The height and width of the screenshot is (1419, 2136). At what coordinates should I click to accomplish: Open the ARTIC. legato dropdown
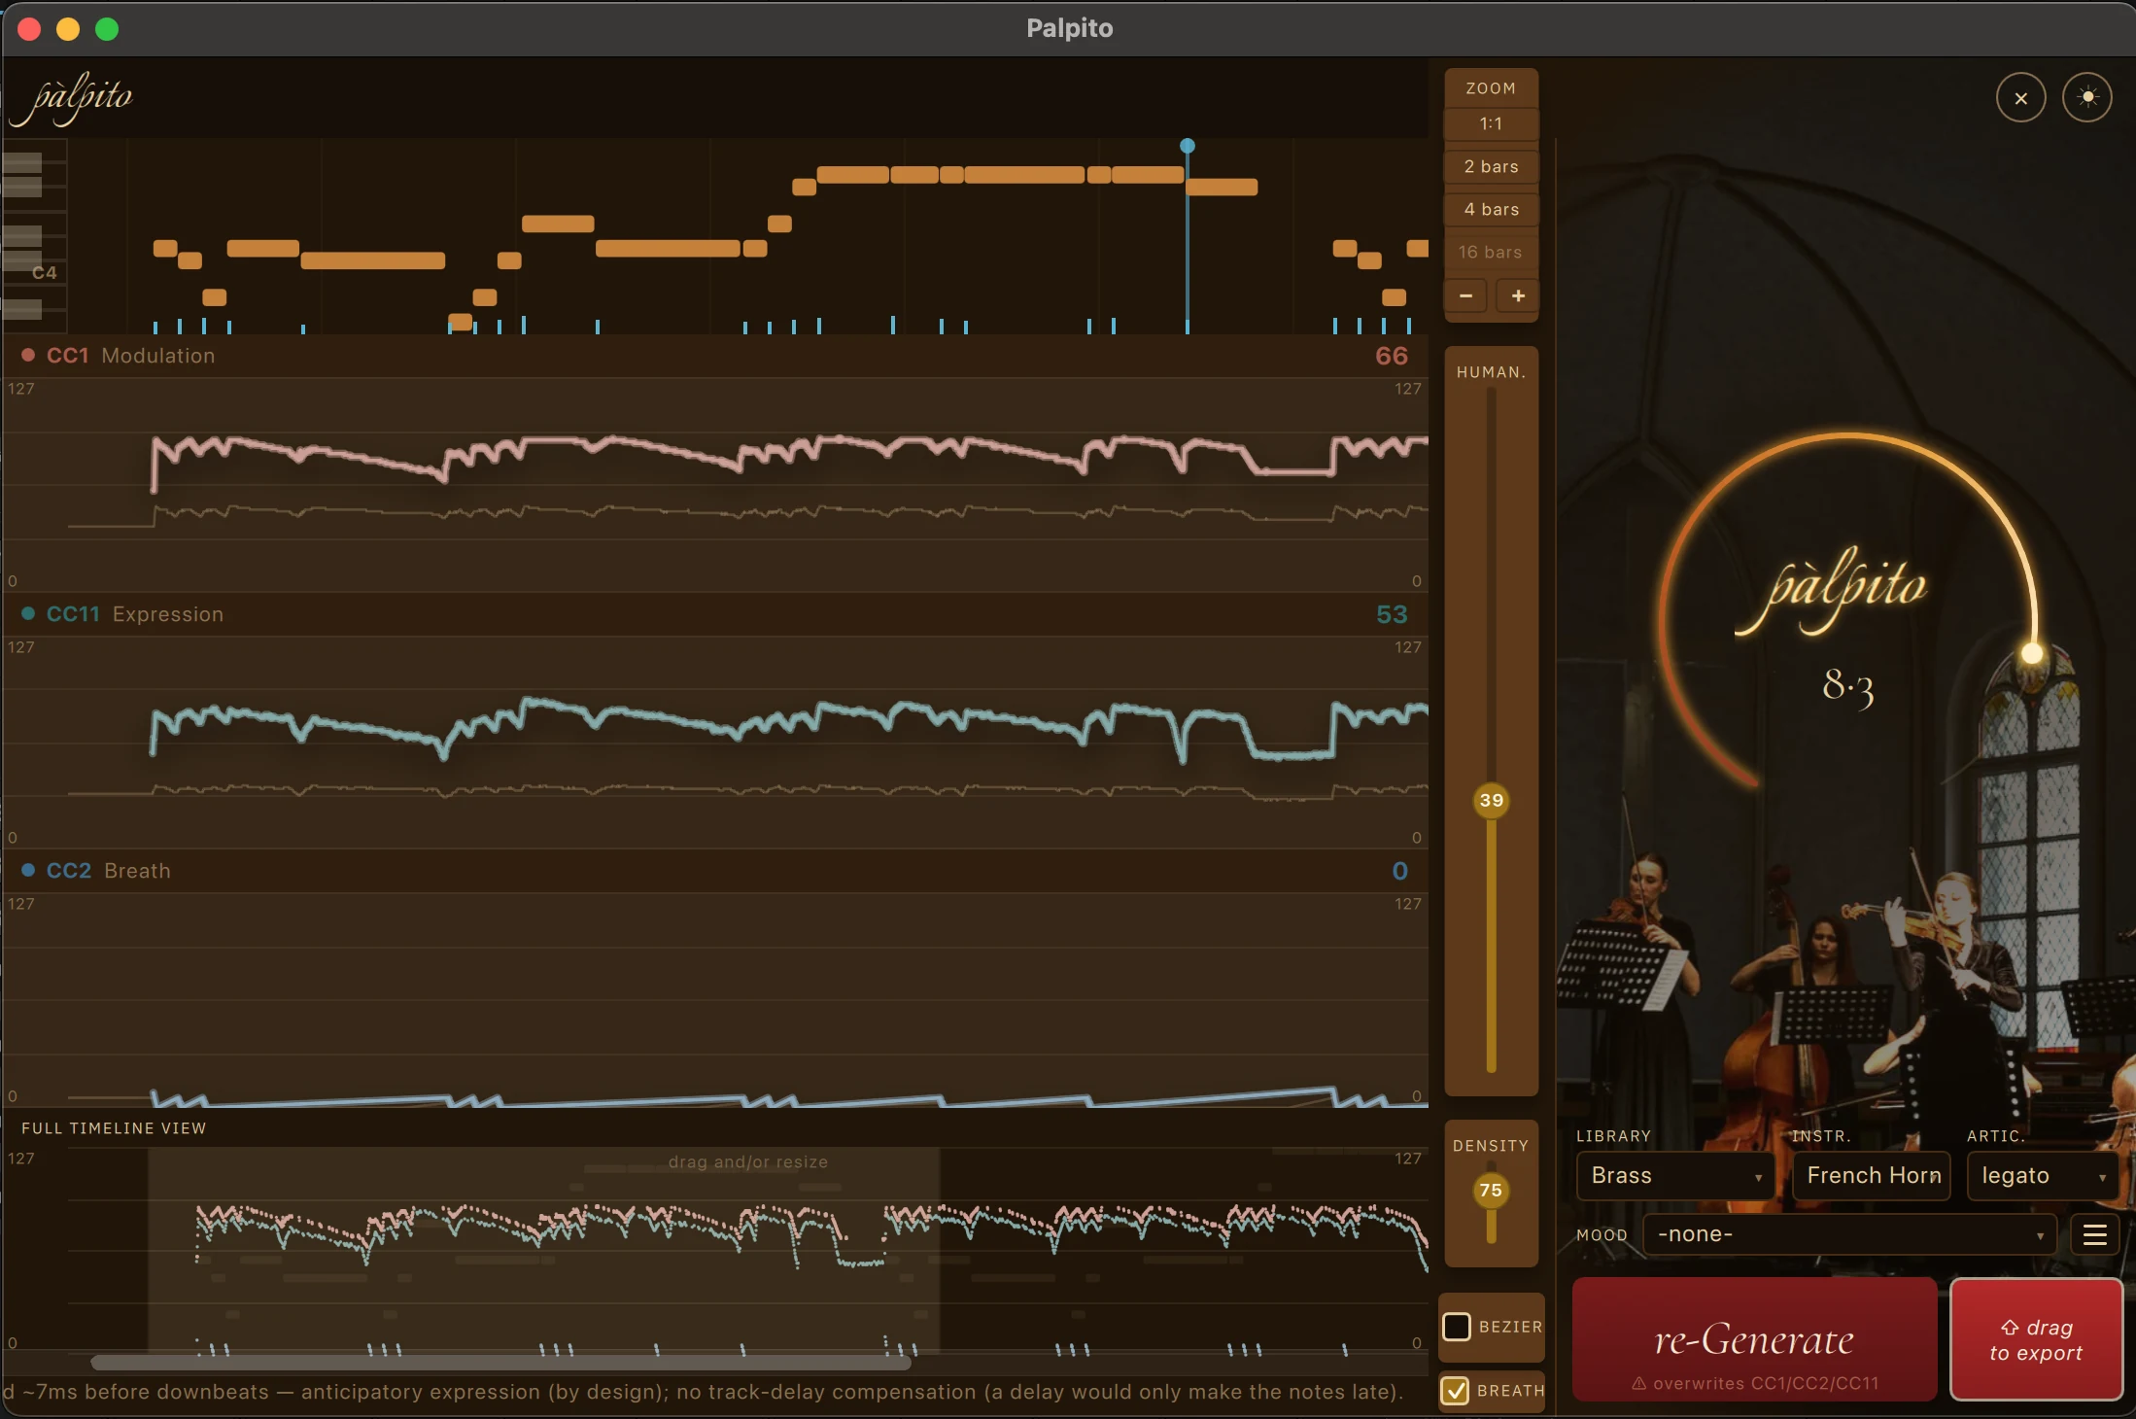pos(2043,1176)
